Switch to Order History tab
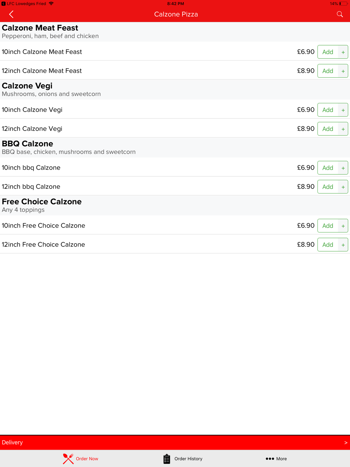Viewport: 350px width, 467px height. coord(183,459)
